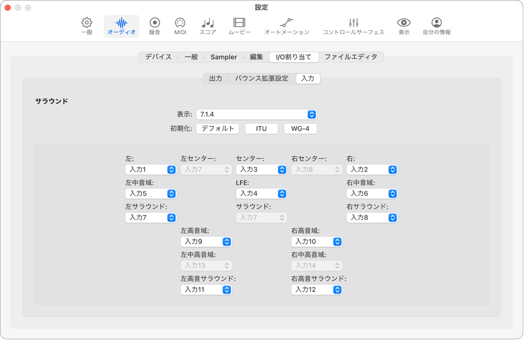Screen dimensions: 524x340
Task: Open the ムービー film pane
Action: click(240, 26)
